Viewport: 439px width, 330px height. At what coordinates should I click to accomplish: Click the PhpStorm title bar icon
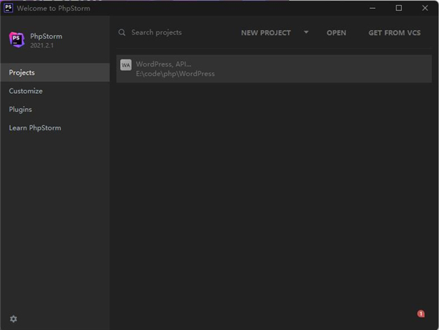tap(8, 8)
